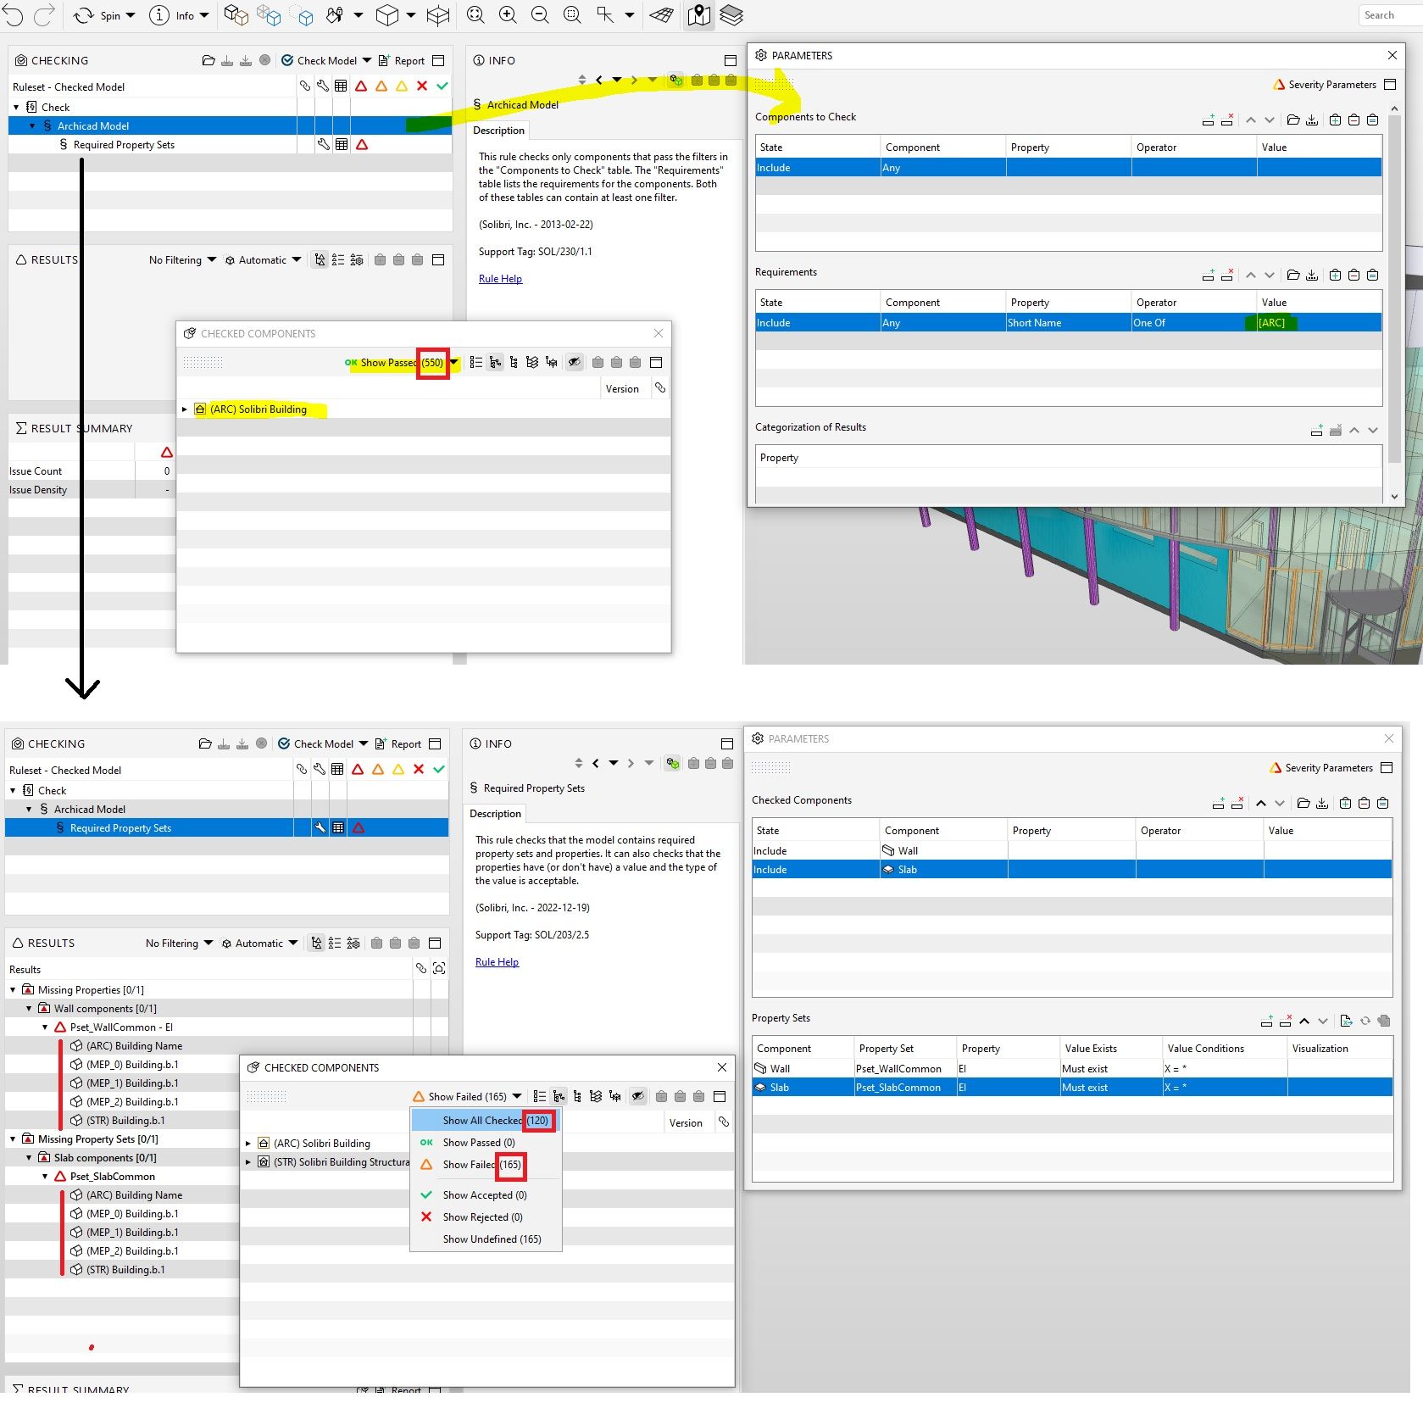Open the Info tool dropdown arrow
Screen dimensions: 1423x1403
coord(203,15)
